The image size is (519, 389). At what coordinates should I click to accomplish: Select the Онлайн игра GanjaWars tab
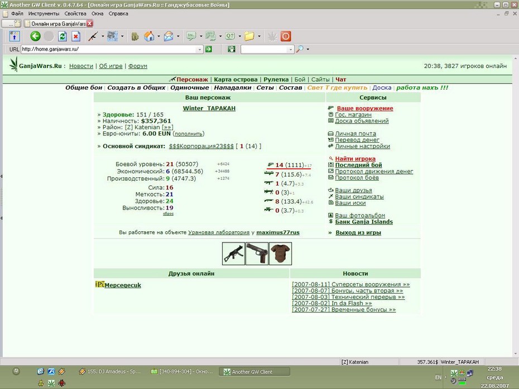(58, 23)
